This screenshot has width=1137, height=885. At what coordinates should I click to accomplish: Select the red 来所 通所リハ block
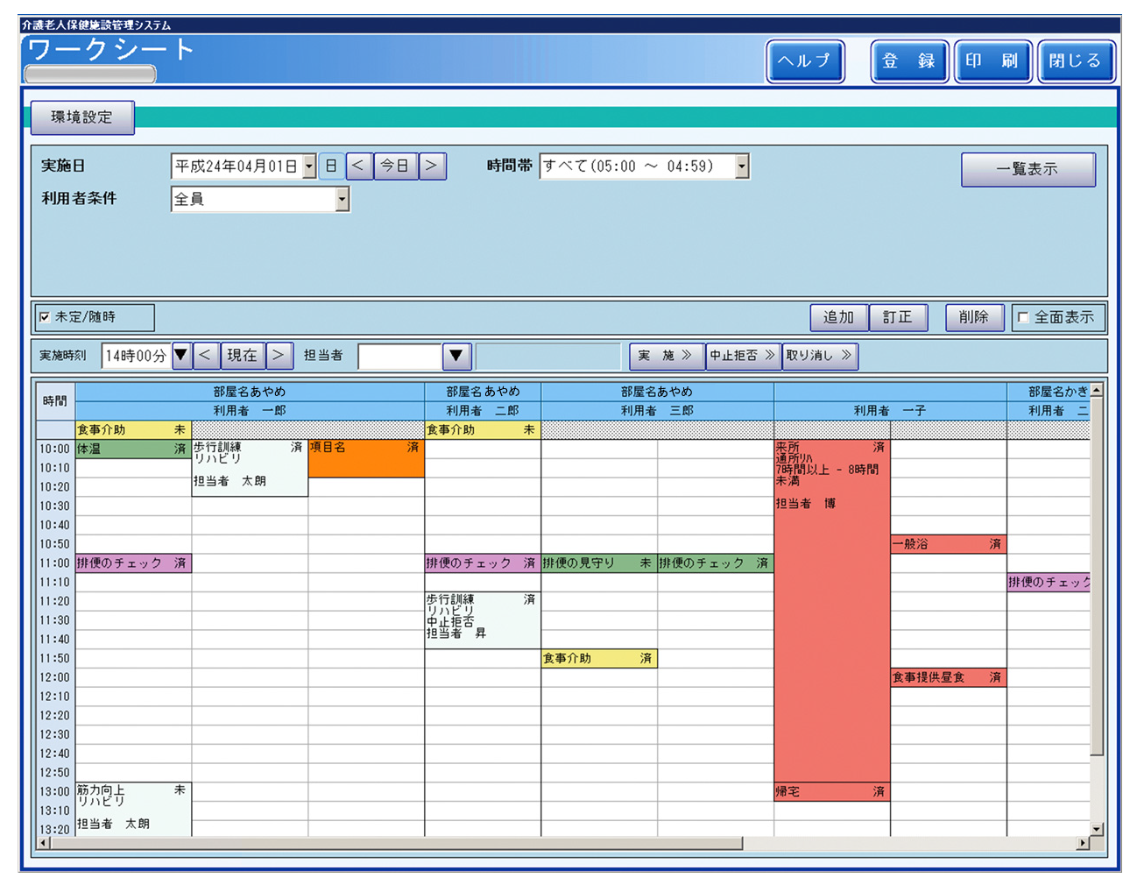click(x=832, y=611)
